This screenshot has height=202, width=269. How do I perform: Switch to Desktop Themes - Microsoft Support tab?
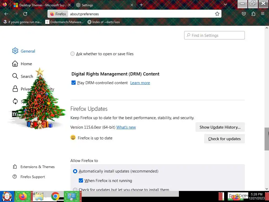(42, 5)
